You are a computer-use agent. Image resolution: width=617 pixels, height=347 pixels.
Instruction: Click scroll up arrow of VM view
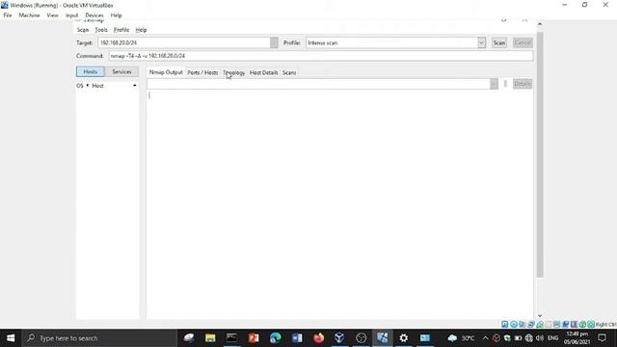coord(540,24)
